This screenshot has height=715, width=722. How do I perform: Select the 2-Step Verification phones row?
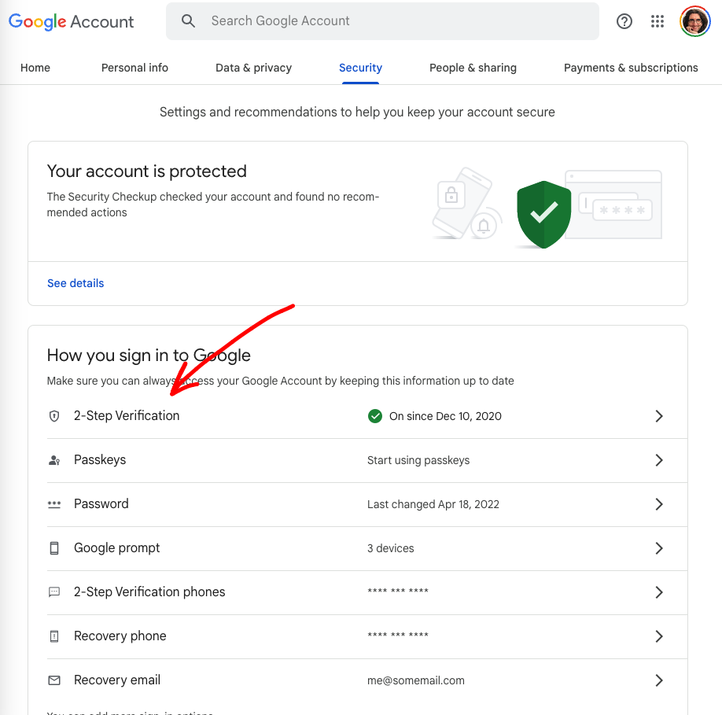(x=149, y=592)
